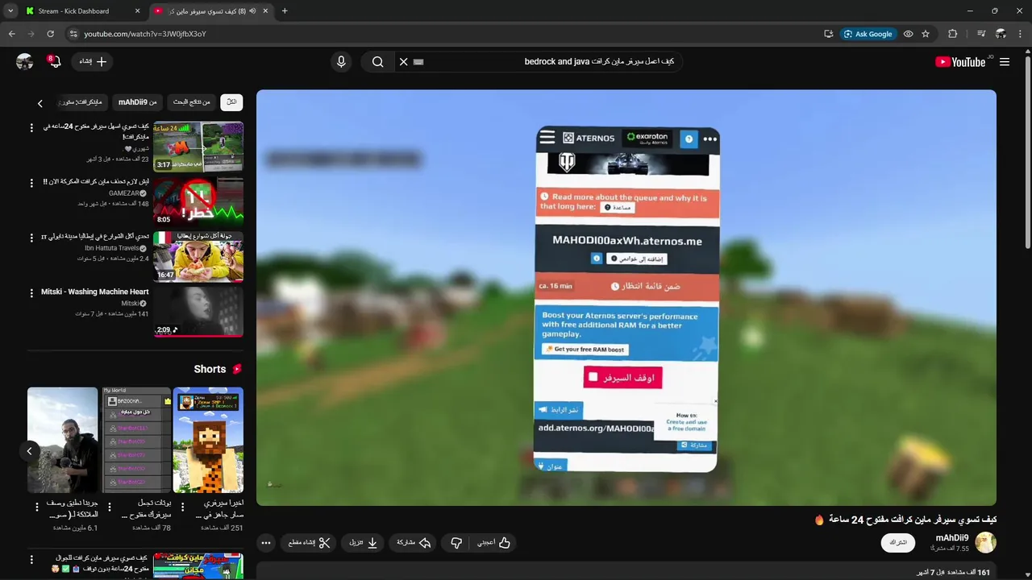This screenshot has width=1032, height=580.
Task: Open options for 251 thousand views Short
Action: pos(184,507)
